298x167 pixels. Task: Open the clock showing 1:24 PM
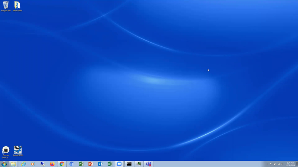290,164
